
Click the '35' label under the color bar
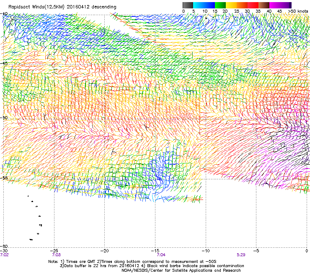click(x=258, y=11)
